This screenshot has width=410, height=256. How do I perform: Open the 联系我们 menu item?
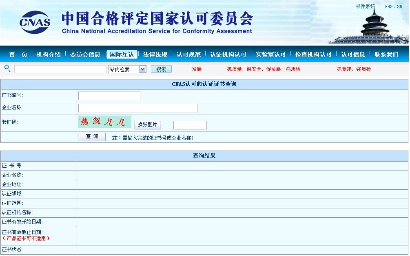pyautogui.click(x=386, y=54)
